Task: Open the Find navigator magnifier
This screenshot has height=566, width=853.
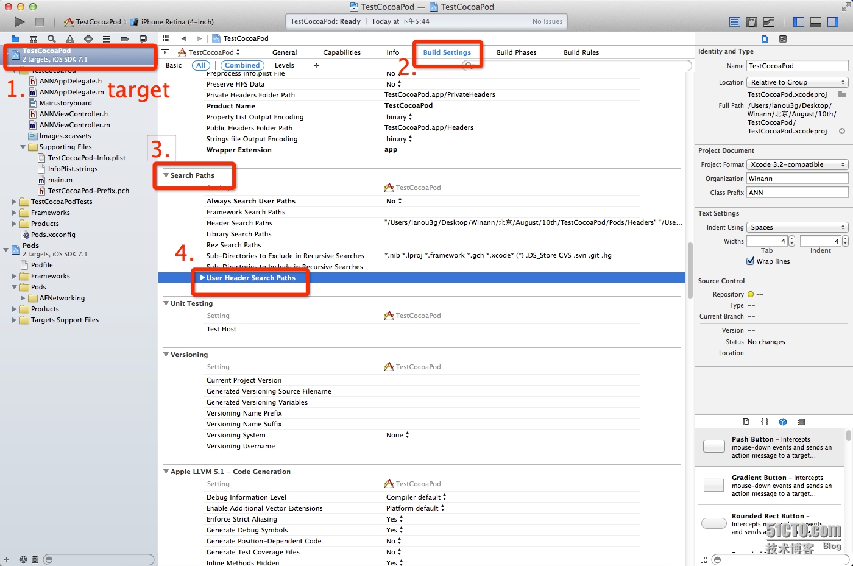Action: [52, 38]
